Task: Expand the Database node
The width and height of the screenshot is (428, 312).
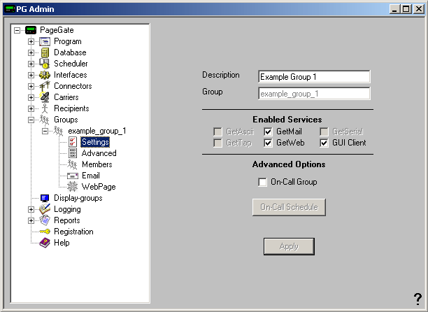Action: click(x=31, y=52)
